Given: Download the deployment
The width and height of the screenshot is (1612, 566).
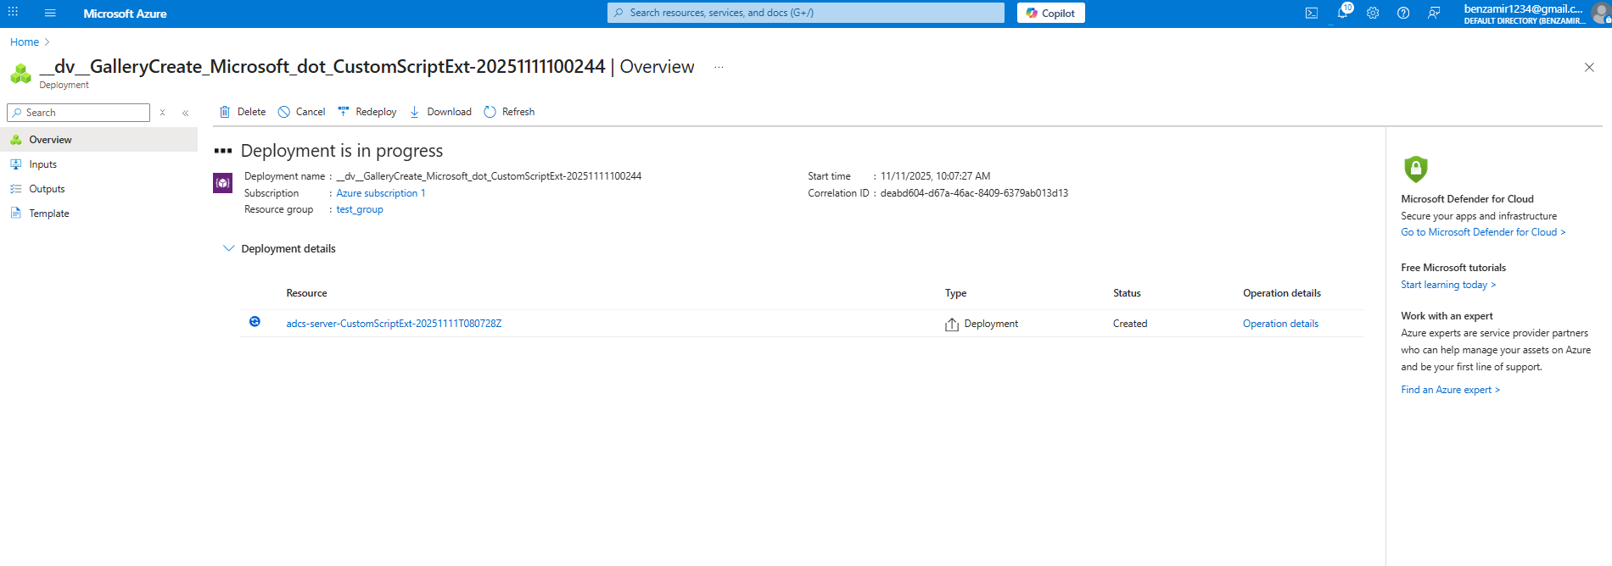Looking at the screenshot, I should pos(440,112).
